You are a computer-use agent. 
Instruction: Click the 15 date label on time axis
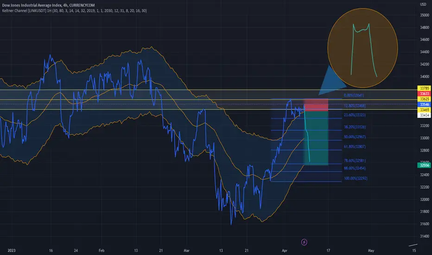(x=414, y=250)
